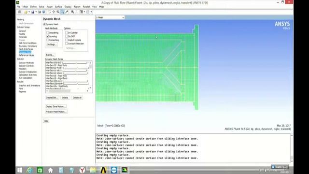The height and width of the screenshot is (174, 309).
Task: Open the Display menu in menu bar
Action: coord(68,7)
